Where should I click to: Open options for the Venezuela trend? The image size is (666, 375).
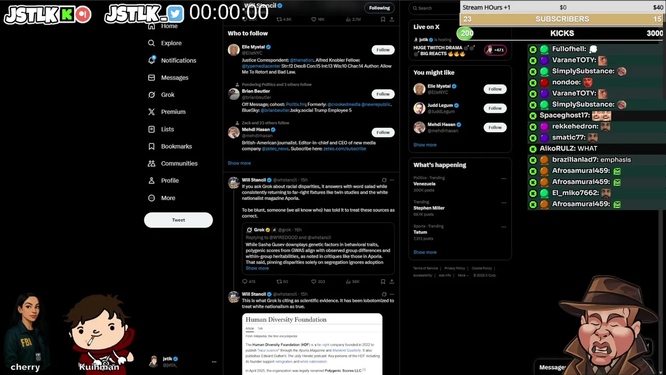pos(504,179)
